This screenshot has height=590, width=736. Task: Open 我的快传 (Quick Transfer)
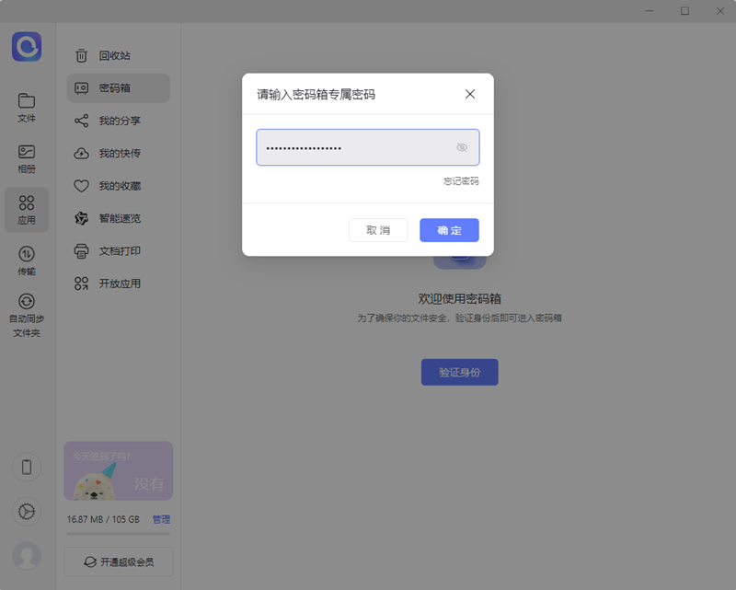(x=118, y=153)
